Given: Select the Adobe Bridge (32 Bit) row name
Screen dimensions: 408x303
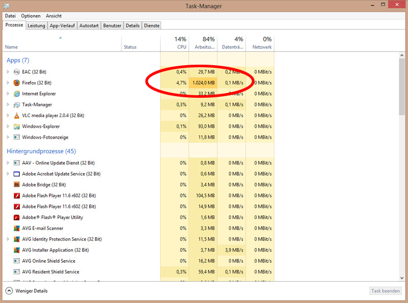Looking at the screenshot, I should (x=44, y=185).
